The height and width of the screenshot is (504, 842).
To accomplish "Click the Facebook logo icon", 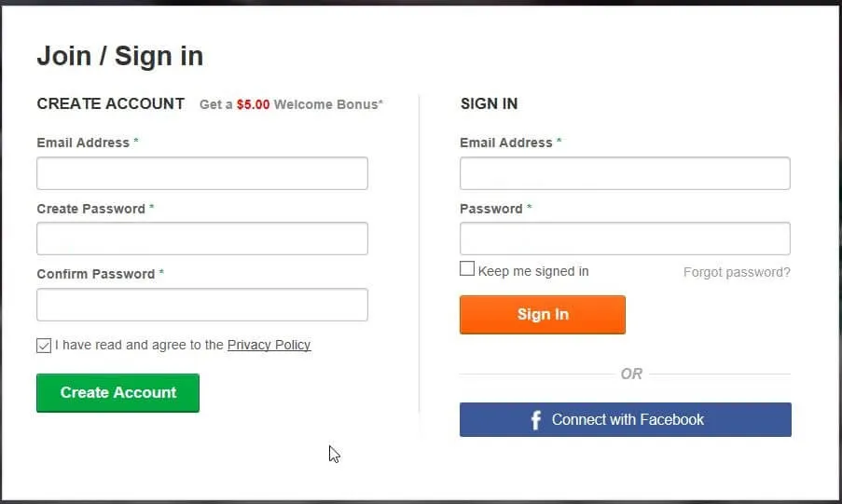I will point(535,420).
